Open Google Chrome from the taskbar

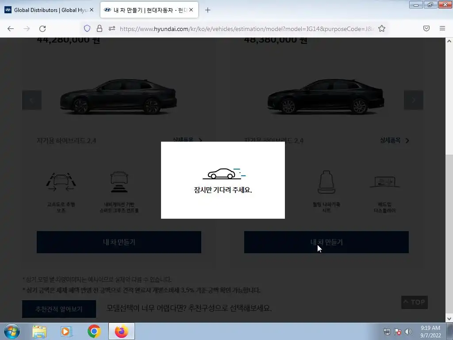coord(94,332)
